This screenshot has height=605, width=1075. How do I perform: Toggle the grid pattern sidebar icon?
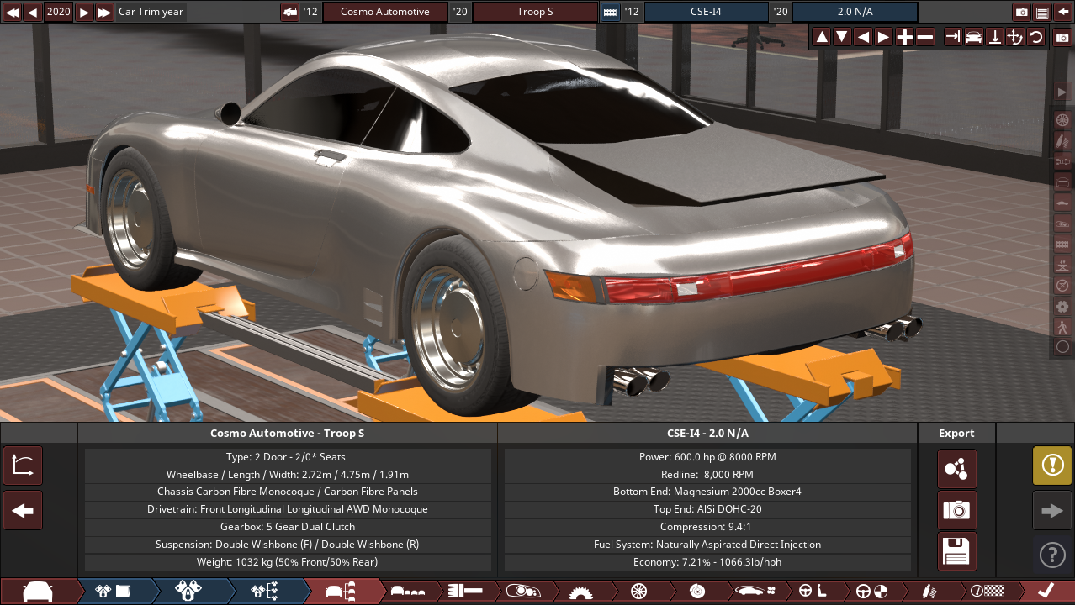[1062, 244]
